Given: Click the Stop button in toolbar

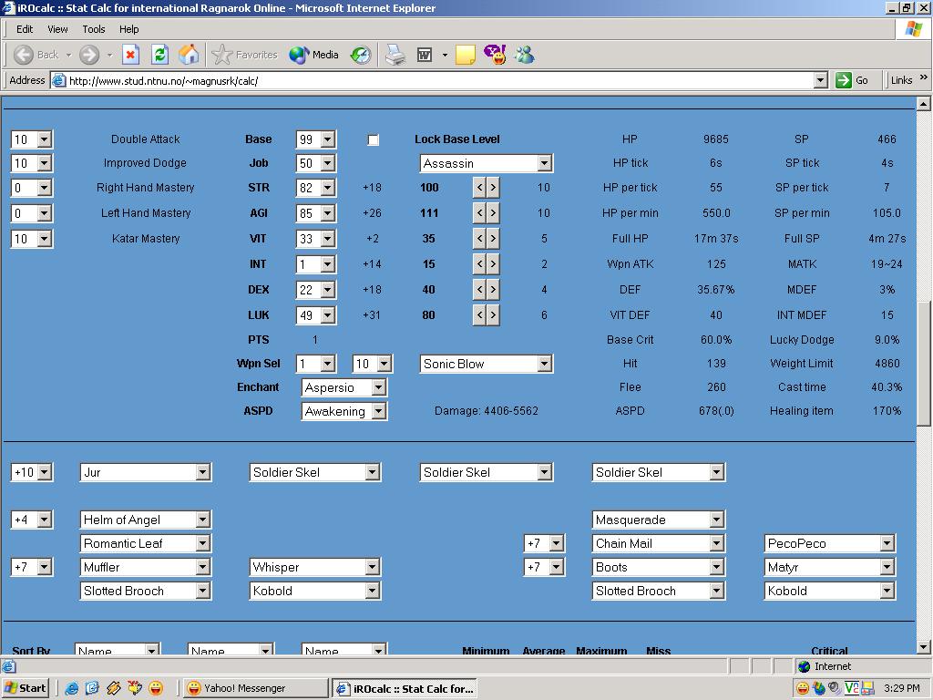Looking at the screenshot, I should (x=130, y=55).
